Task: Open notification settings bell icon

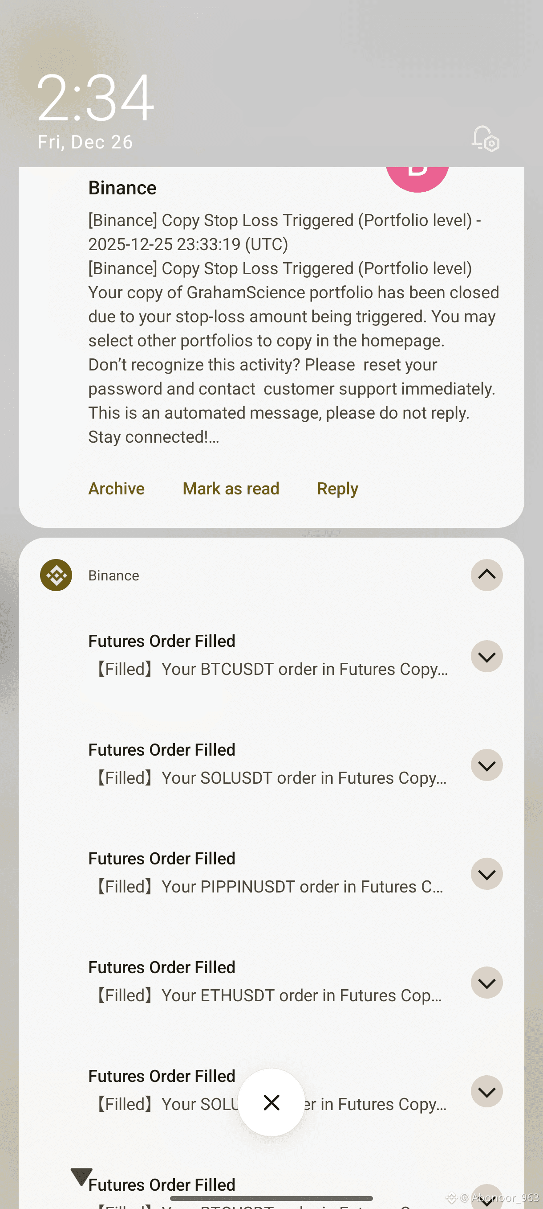Action: coord(485,139)
